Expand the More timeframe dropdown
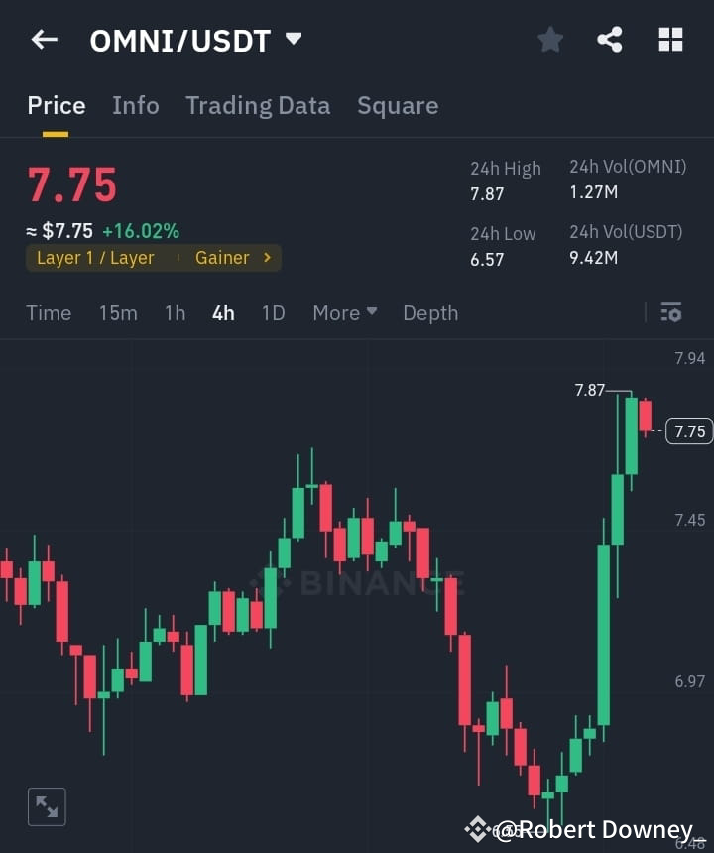Screen dimensions: 714x853 [344, 312]
